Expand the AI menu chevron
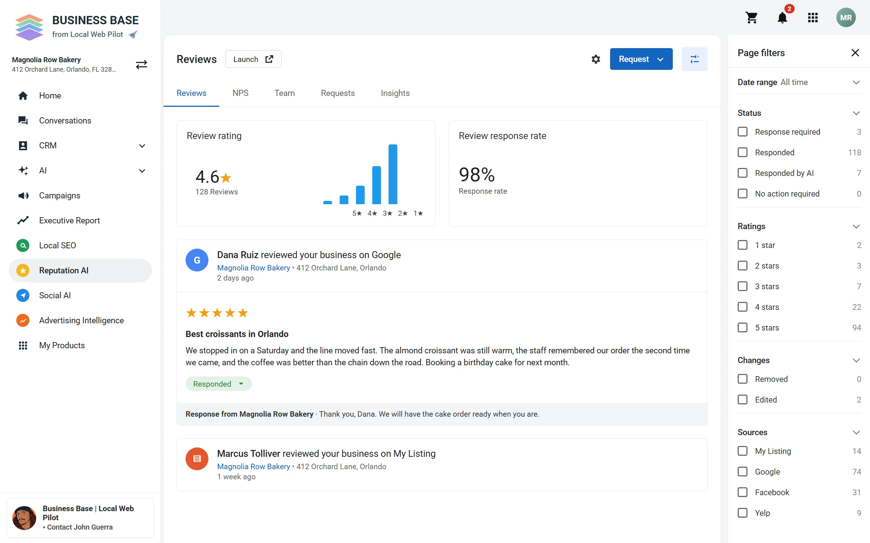Screen dimensions: 870x543 click(x=142, y=171)
